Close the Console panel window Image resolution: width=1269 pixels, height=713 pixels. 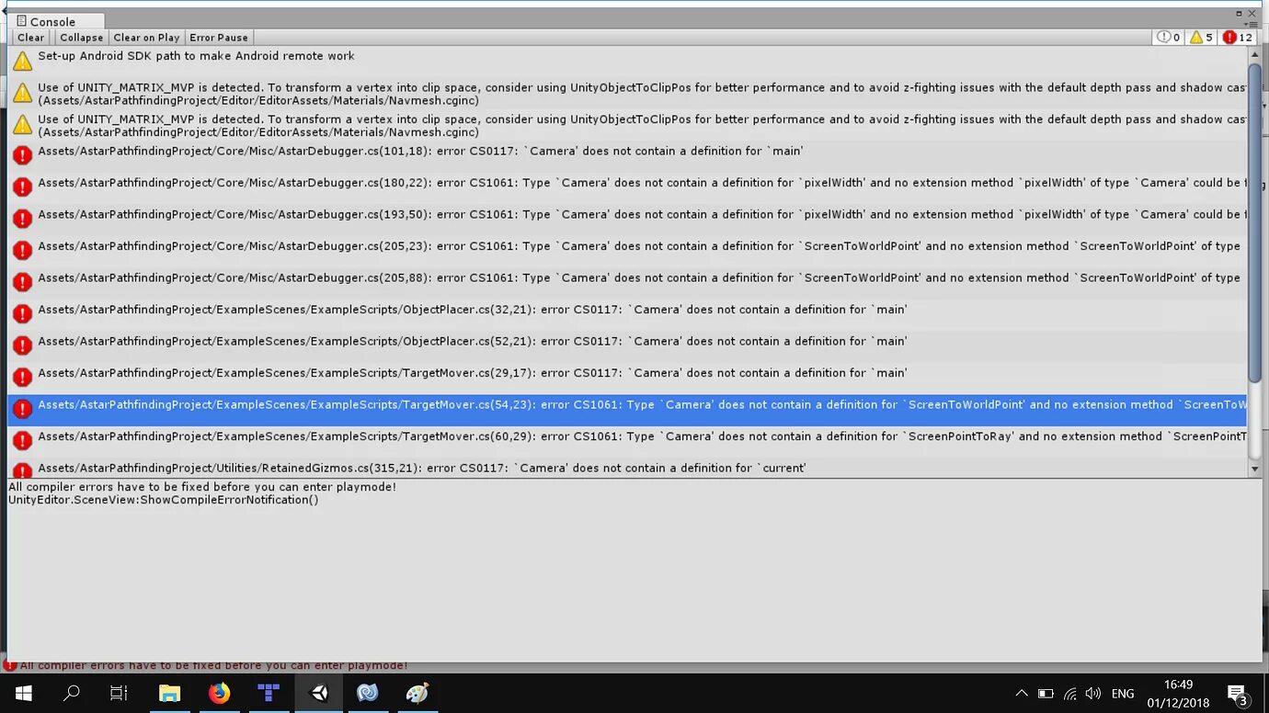[x=1252, y=13]
